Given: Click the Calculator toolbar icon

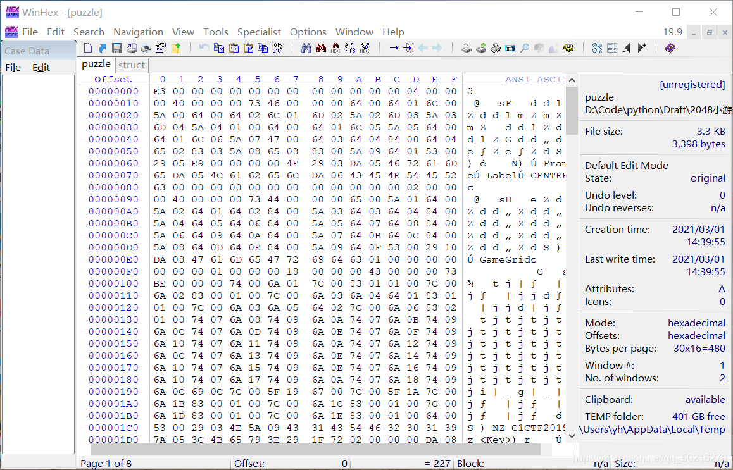Looking at the screenshot, I should 510,48.
